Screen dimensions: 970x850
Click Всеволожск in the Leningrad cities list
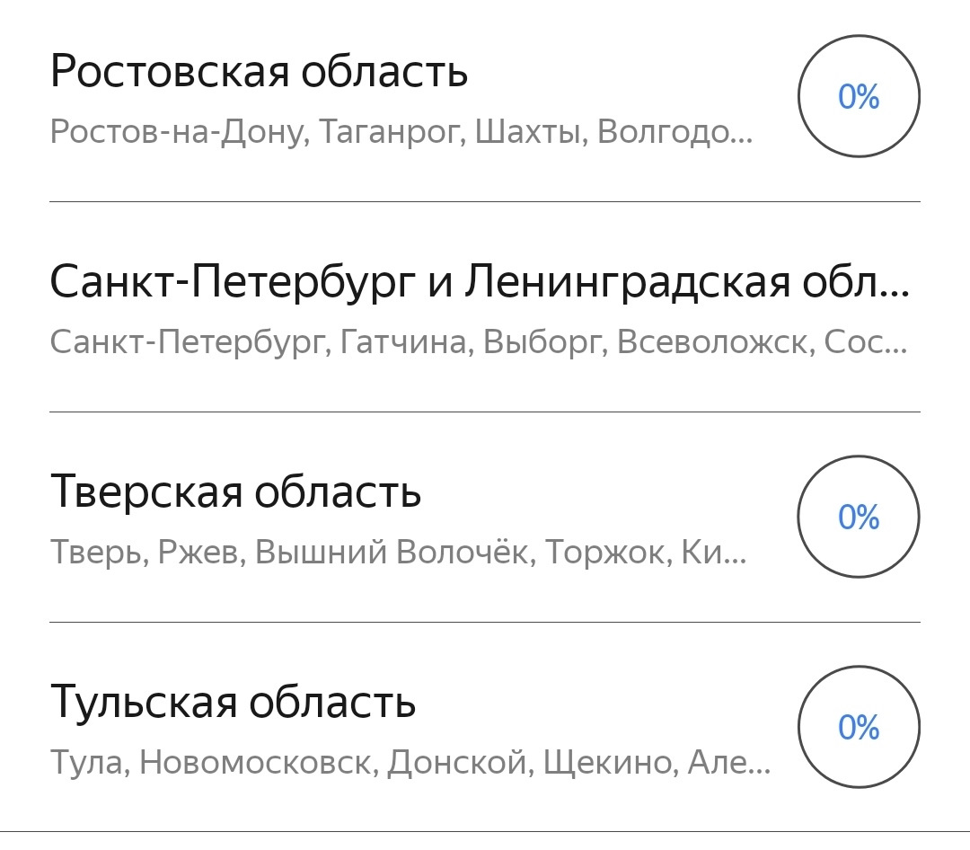(x=711, y=342)
